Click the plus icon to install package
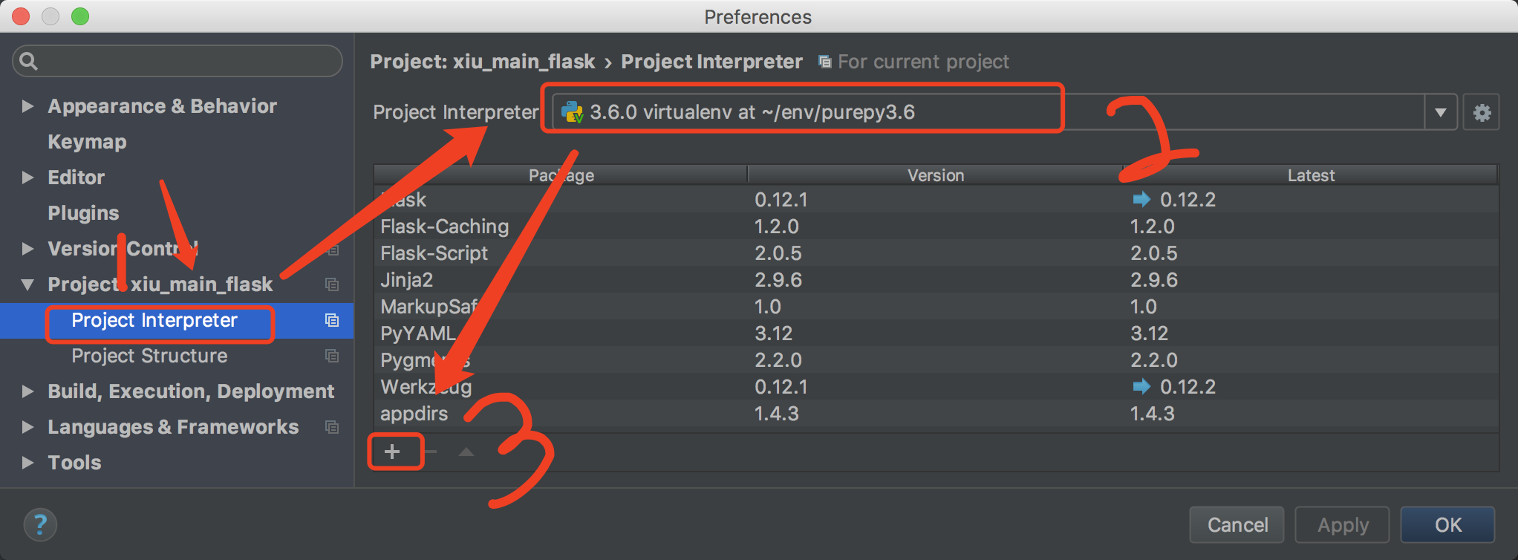 pos(392,452)
